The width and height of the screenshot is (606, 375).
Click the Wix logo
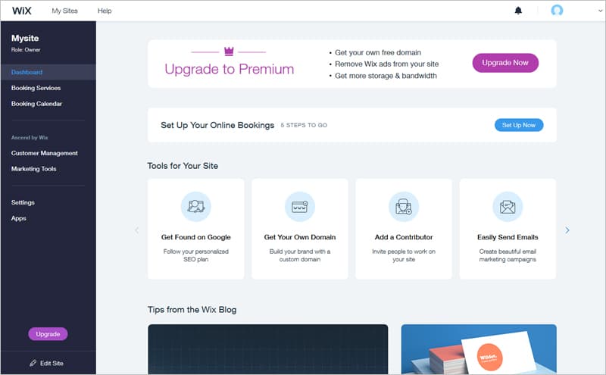[x=22, y=11]
